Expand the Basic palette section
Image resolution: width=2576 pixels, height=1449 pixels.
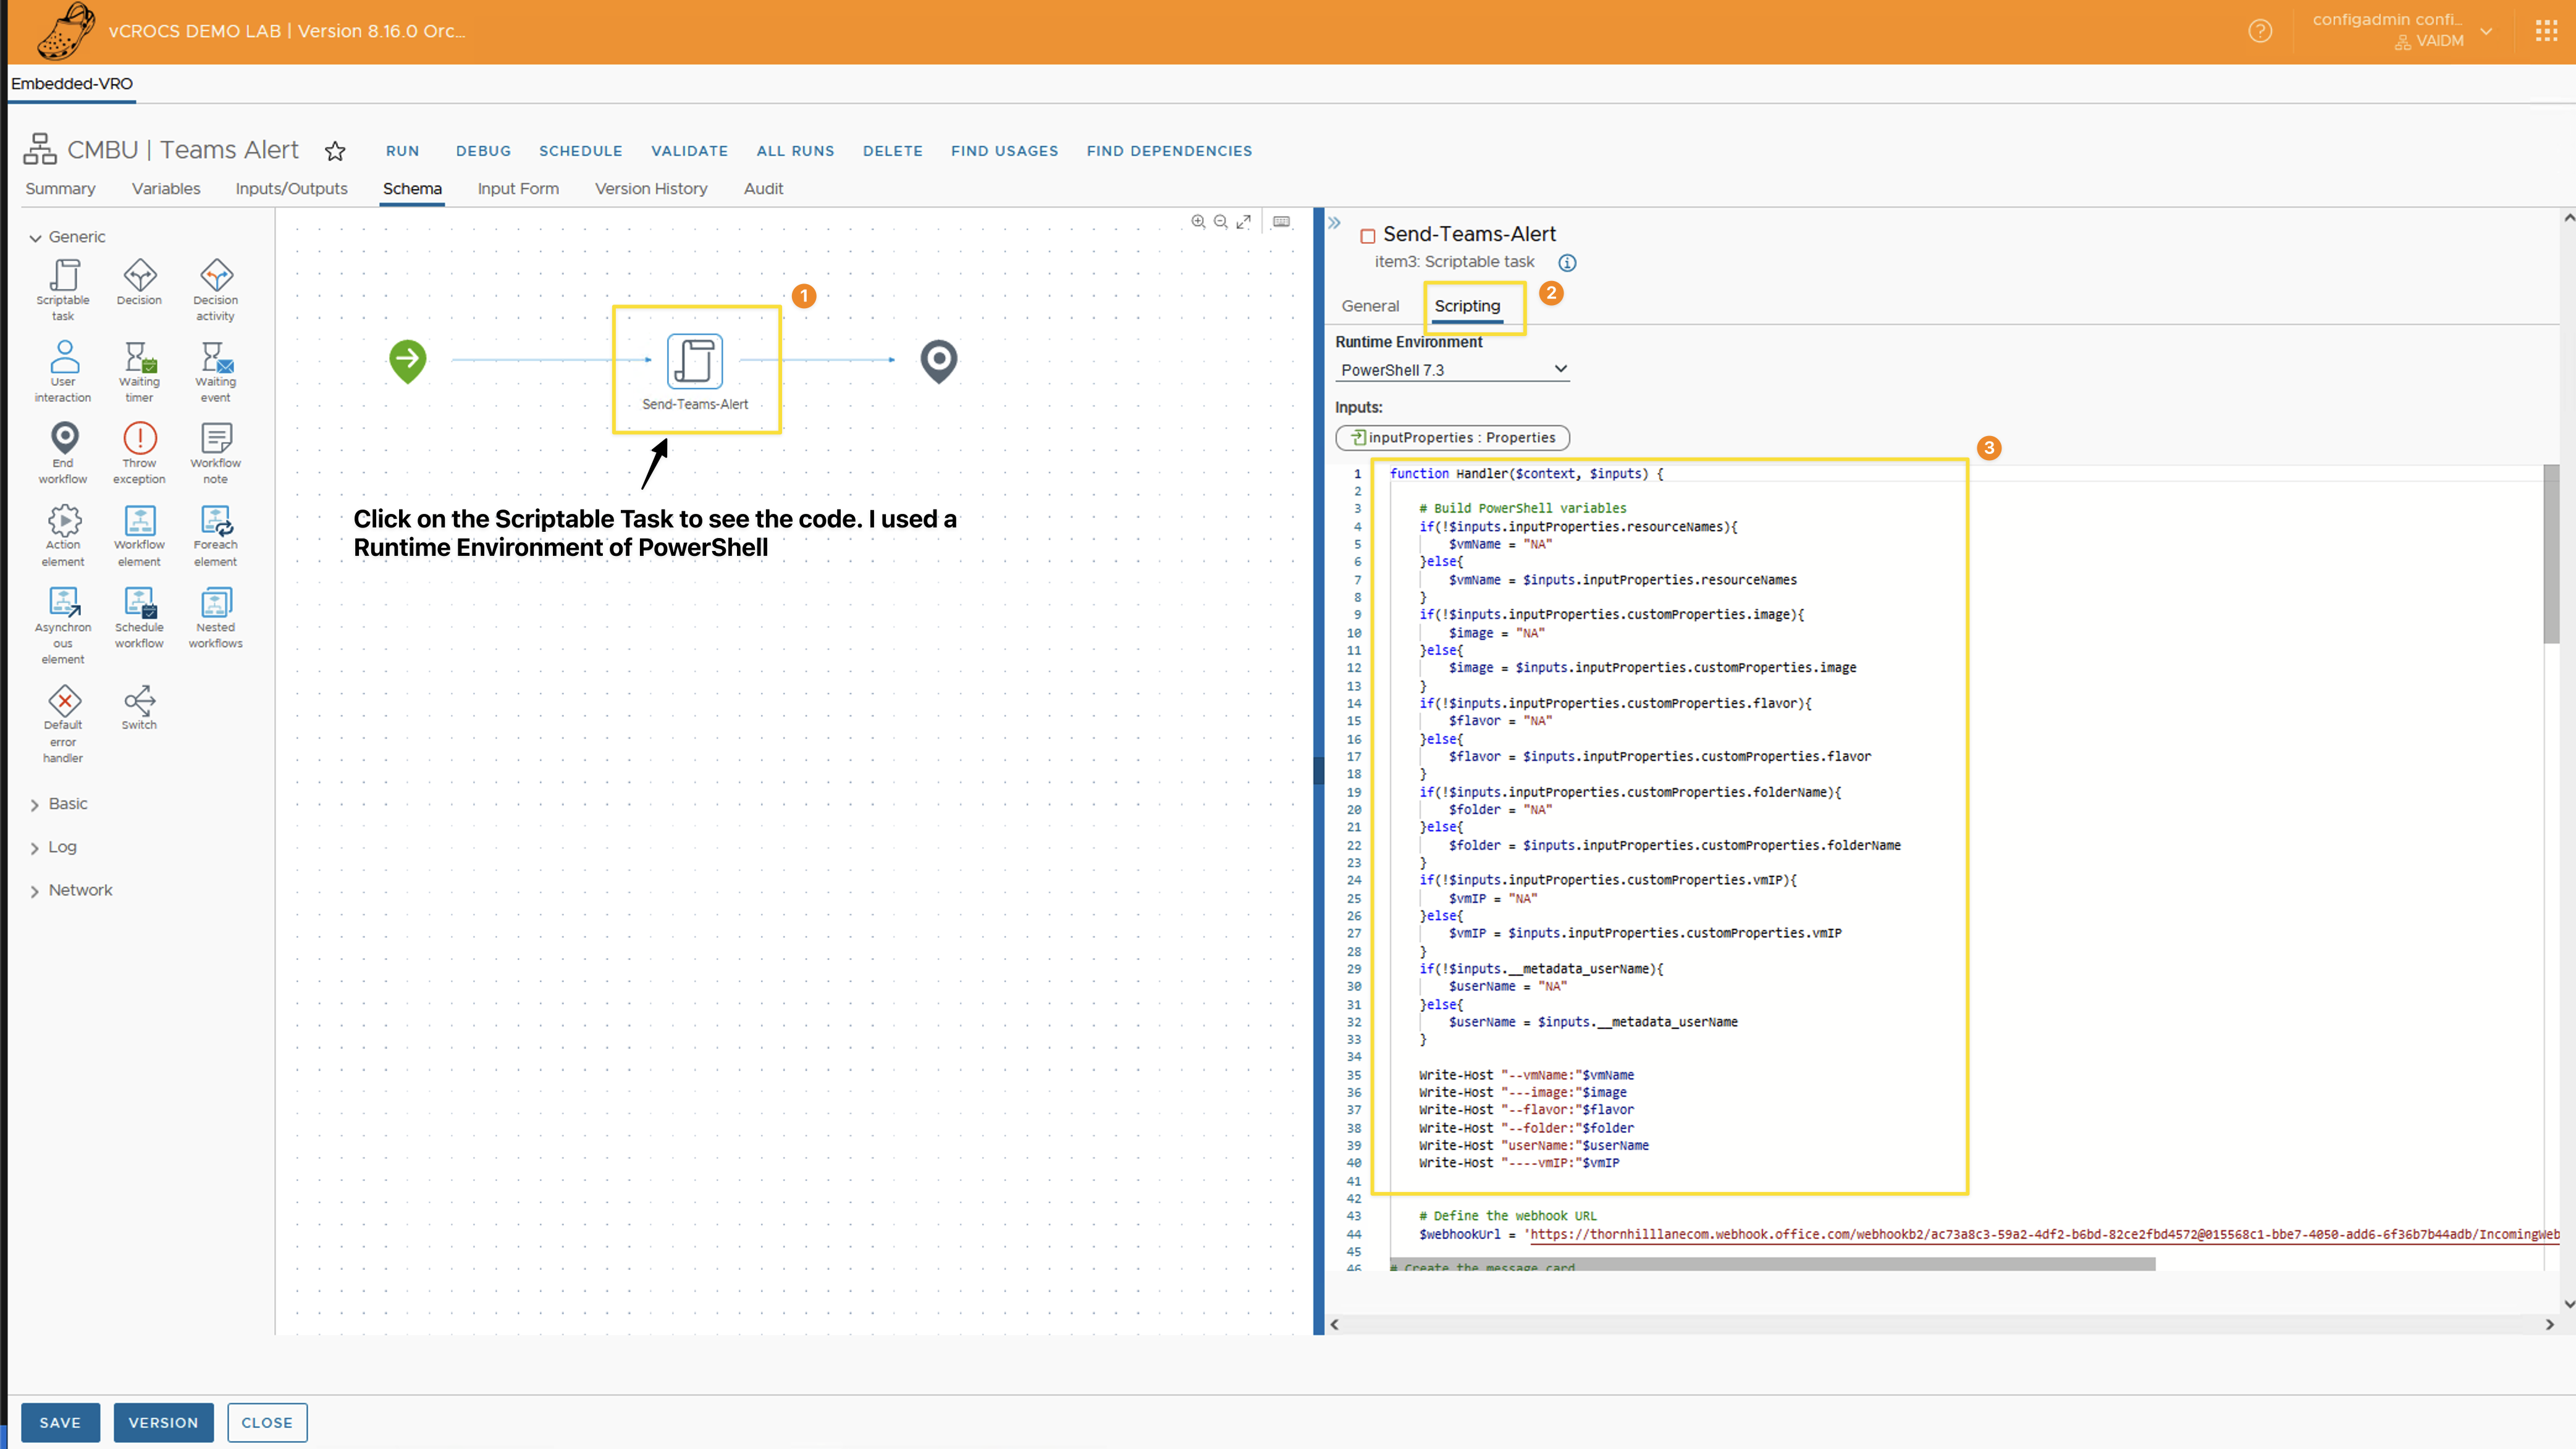coord(68,804)
